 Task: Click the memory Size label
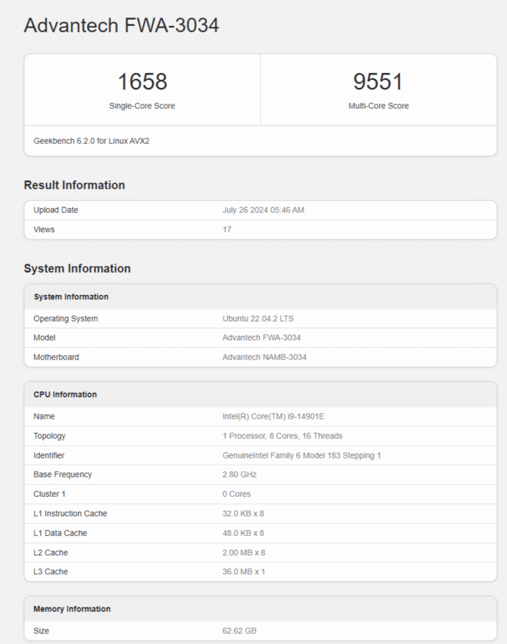(41, 631)
